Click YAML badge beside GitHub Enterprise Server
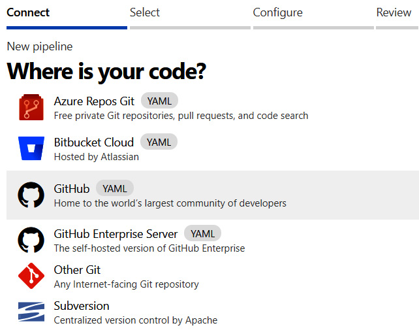This screenshot has height=334, width=419. click(x=202, y=233)
